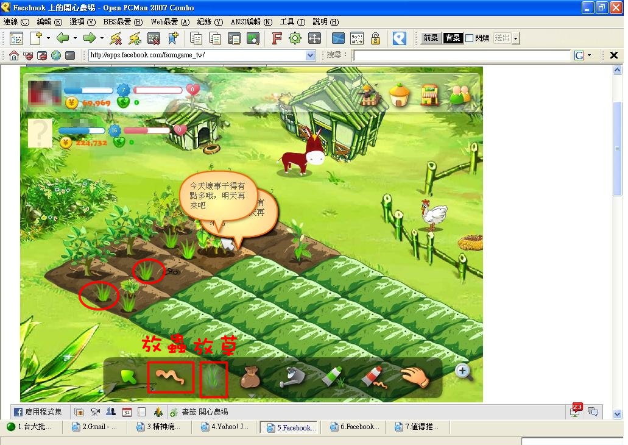Viewport: 628px width, 445px height.
Task: Select the green arrow cursor tool
Action: [x=129, y=377]
